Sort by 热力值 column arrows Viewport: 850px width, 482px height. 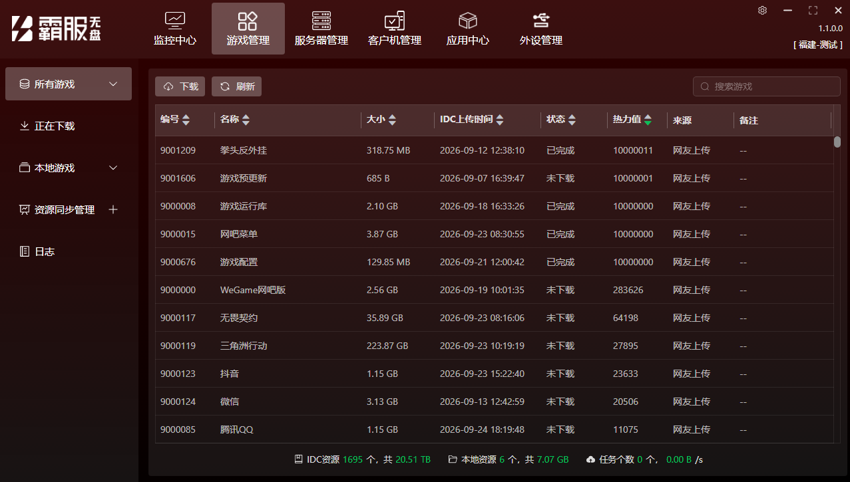point(648,120)
